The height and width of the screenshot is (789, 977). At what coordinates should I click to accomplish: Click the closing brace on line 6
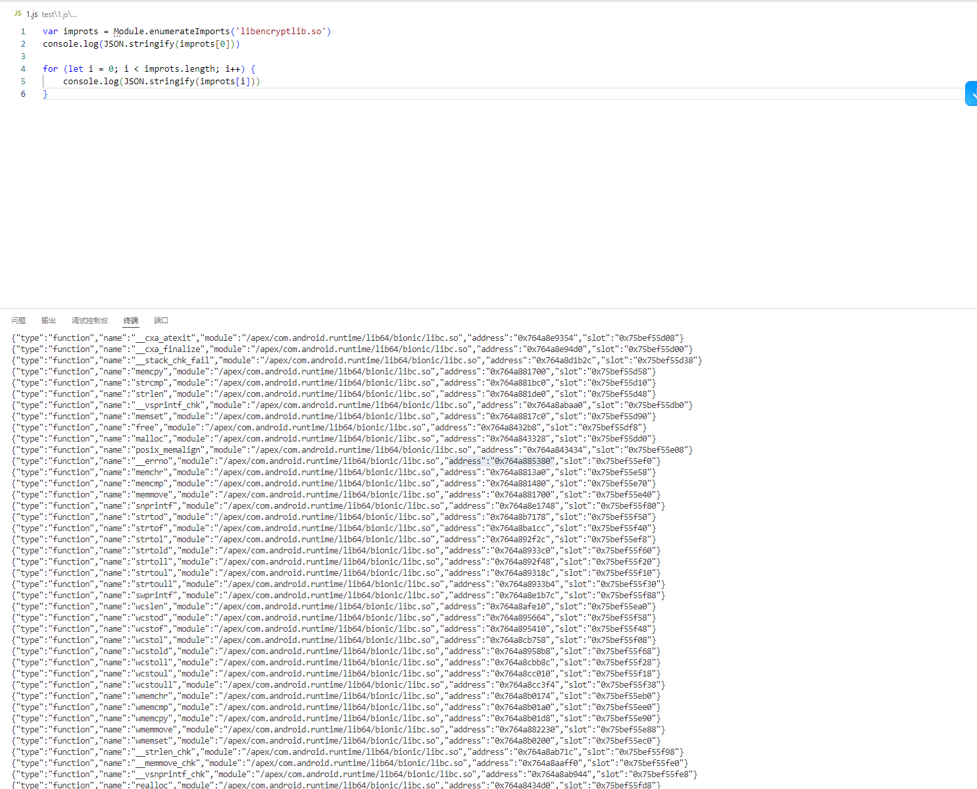[45, 94]
